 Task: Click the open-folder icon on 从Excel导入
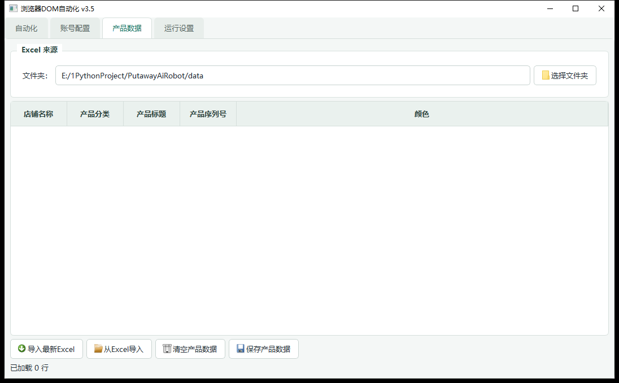pyautogui.click(x=98, y=348)
